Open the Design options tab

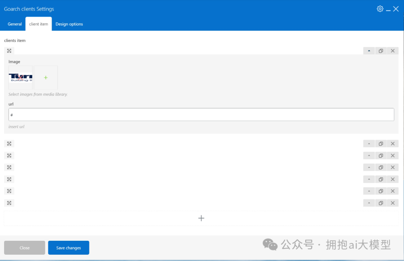click(69, 24)
